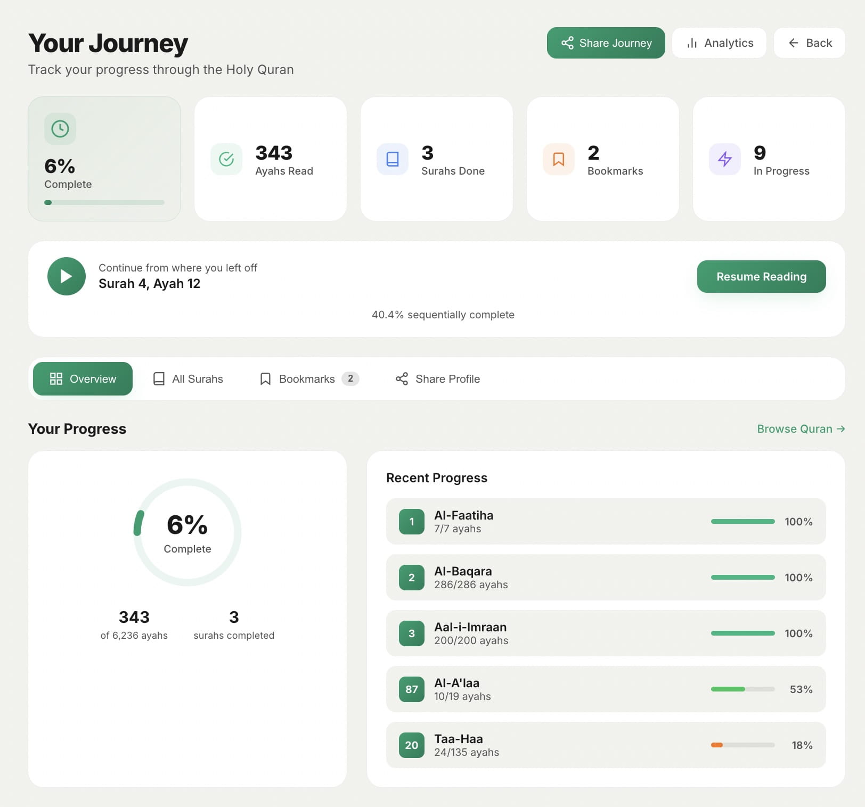Click the back arrow icon next to Back
The height and width of the screenshot is (807, 865).
(x=794, y=43)
